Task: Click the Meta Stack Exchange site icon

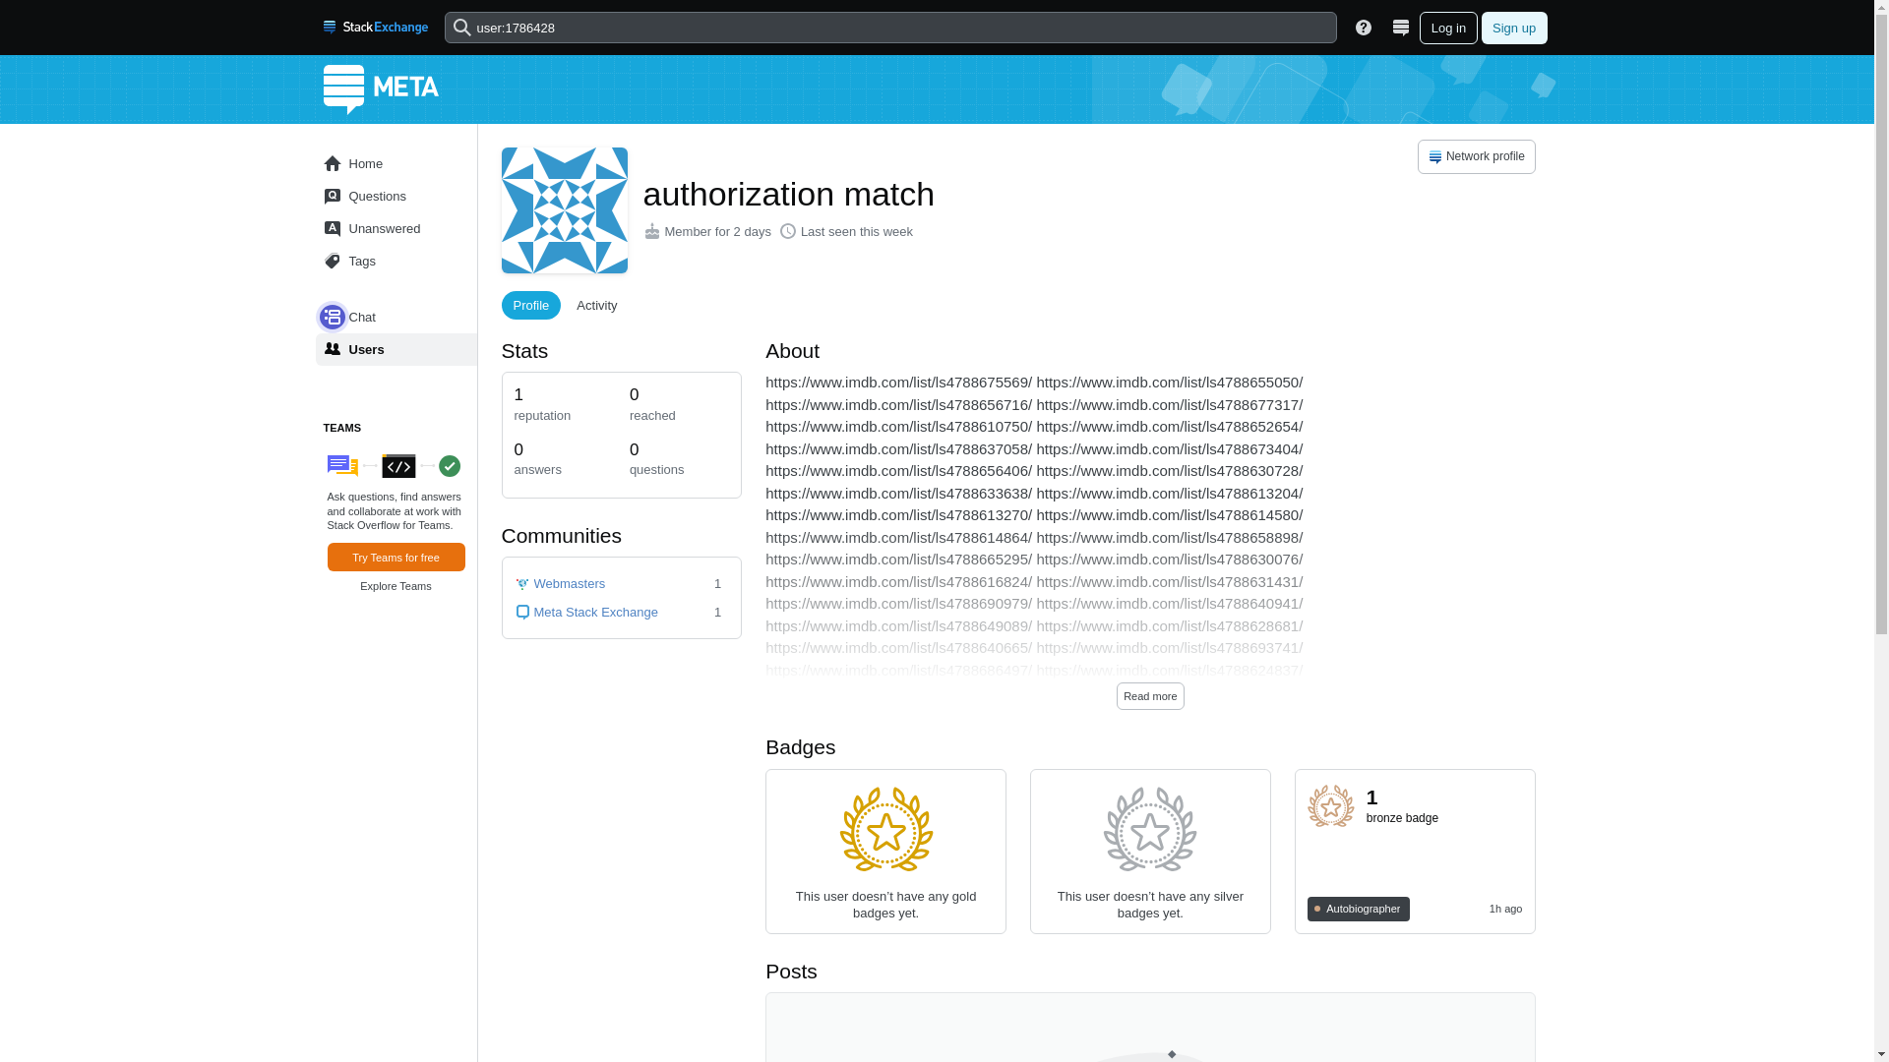Action: pos(522,613)
